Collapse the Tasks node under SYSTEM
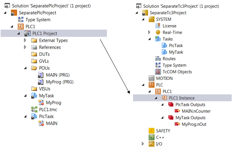Image resolution: width=236 pixels, height=150 pixels. coord(150,39)
